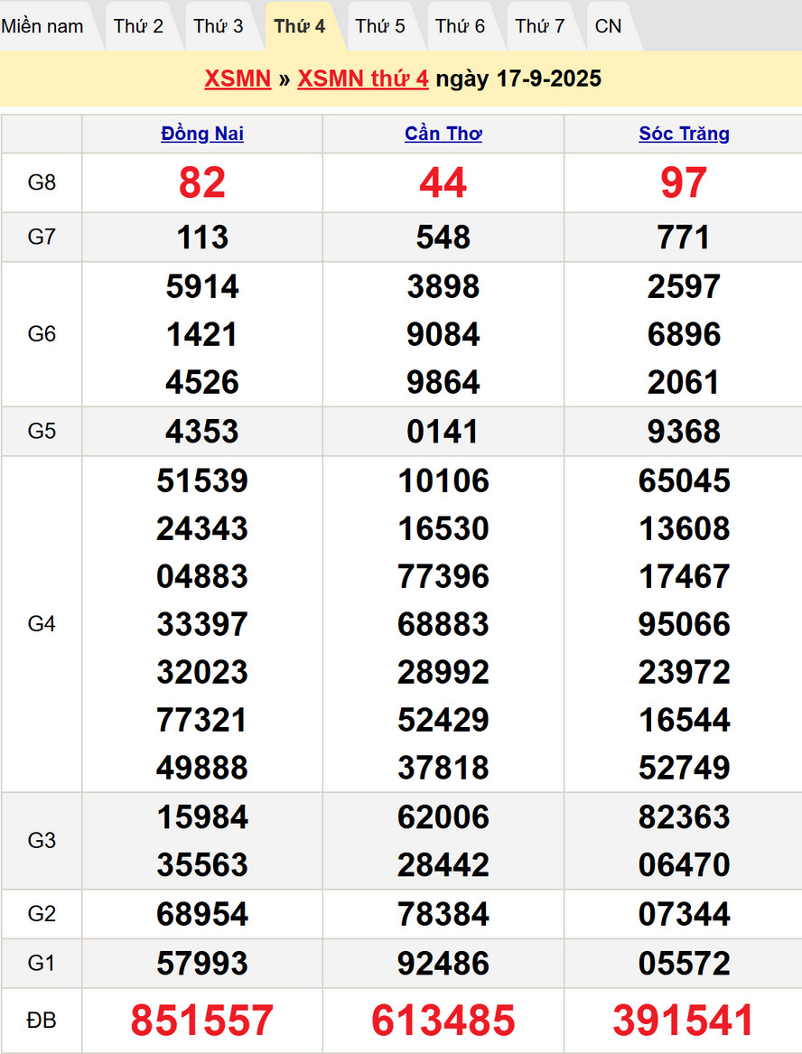Click G3 result 62006
This screenshot has width=802, height=1054.
pos(443,816)
